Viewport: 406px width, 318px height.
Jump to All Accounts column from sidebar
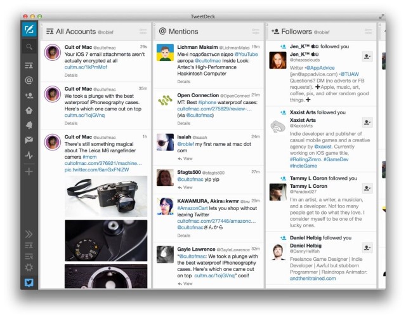pyautogui.click(x=29, y=65)
